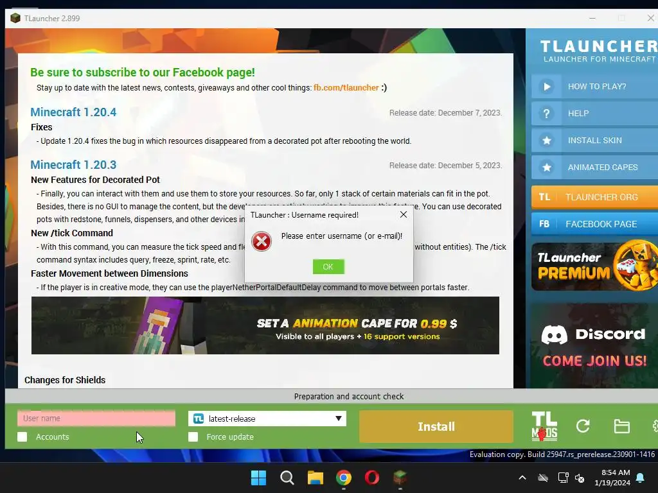Open the clock showing 8:54 AM
The image size is (658, 493).
tap(612, 478)
